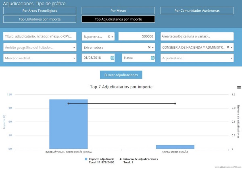Expand Ámbito geográfico del licitador dropdown
This screenshot has height=169, width=242.
pos(74,47)
